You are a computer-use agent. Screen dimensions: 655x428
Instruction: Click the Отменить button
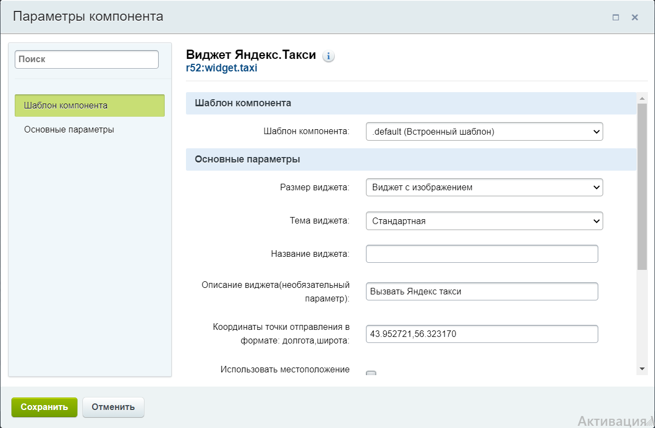tap(113, 407)
